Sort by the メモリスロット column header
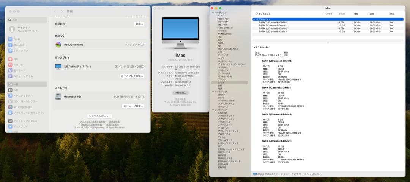The height and width of the screenshot is (182, 410). [x=263, y=14]
